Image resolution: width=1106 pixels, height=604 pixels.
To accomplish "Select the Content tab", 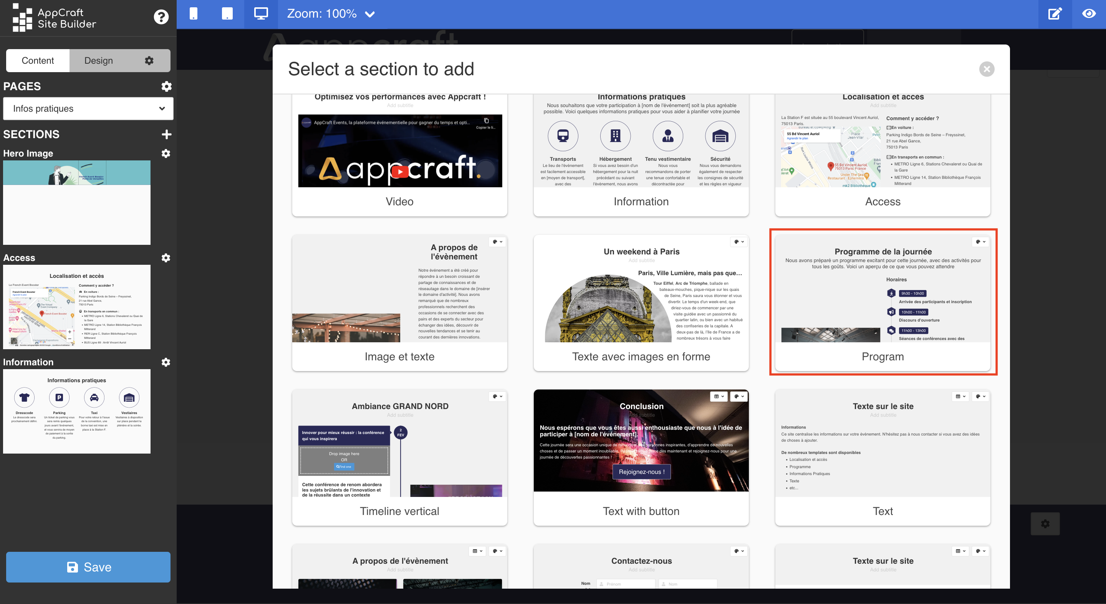I will click(x=38, y=61).
